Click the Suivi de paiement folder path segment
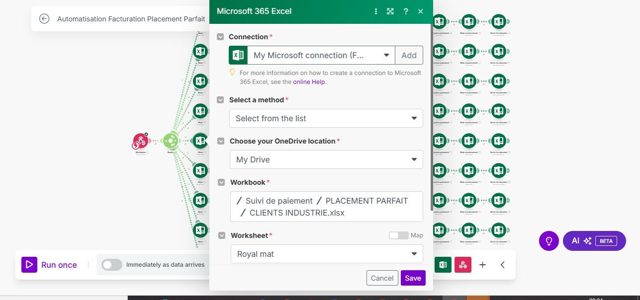 [279, 201]
